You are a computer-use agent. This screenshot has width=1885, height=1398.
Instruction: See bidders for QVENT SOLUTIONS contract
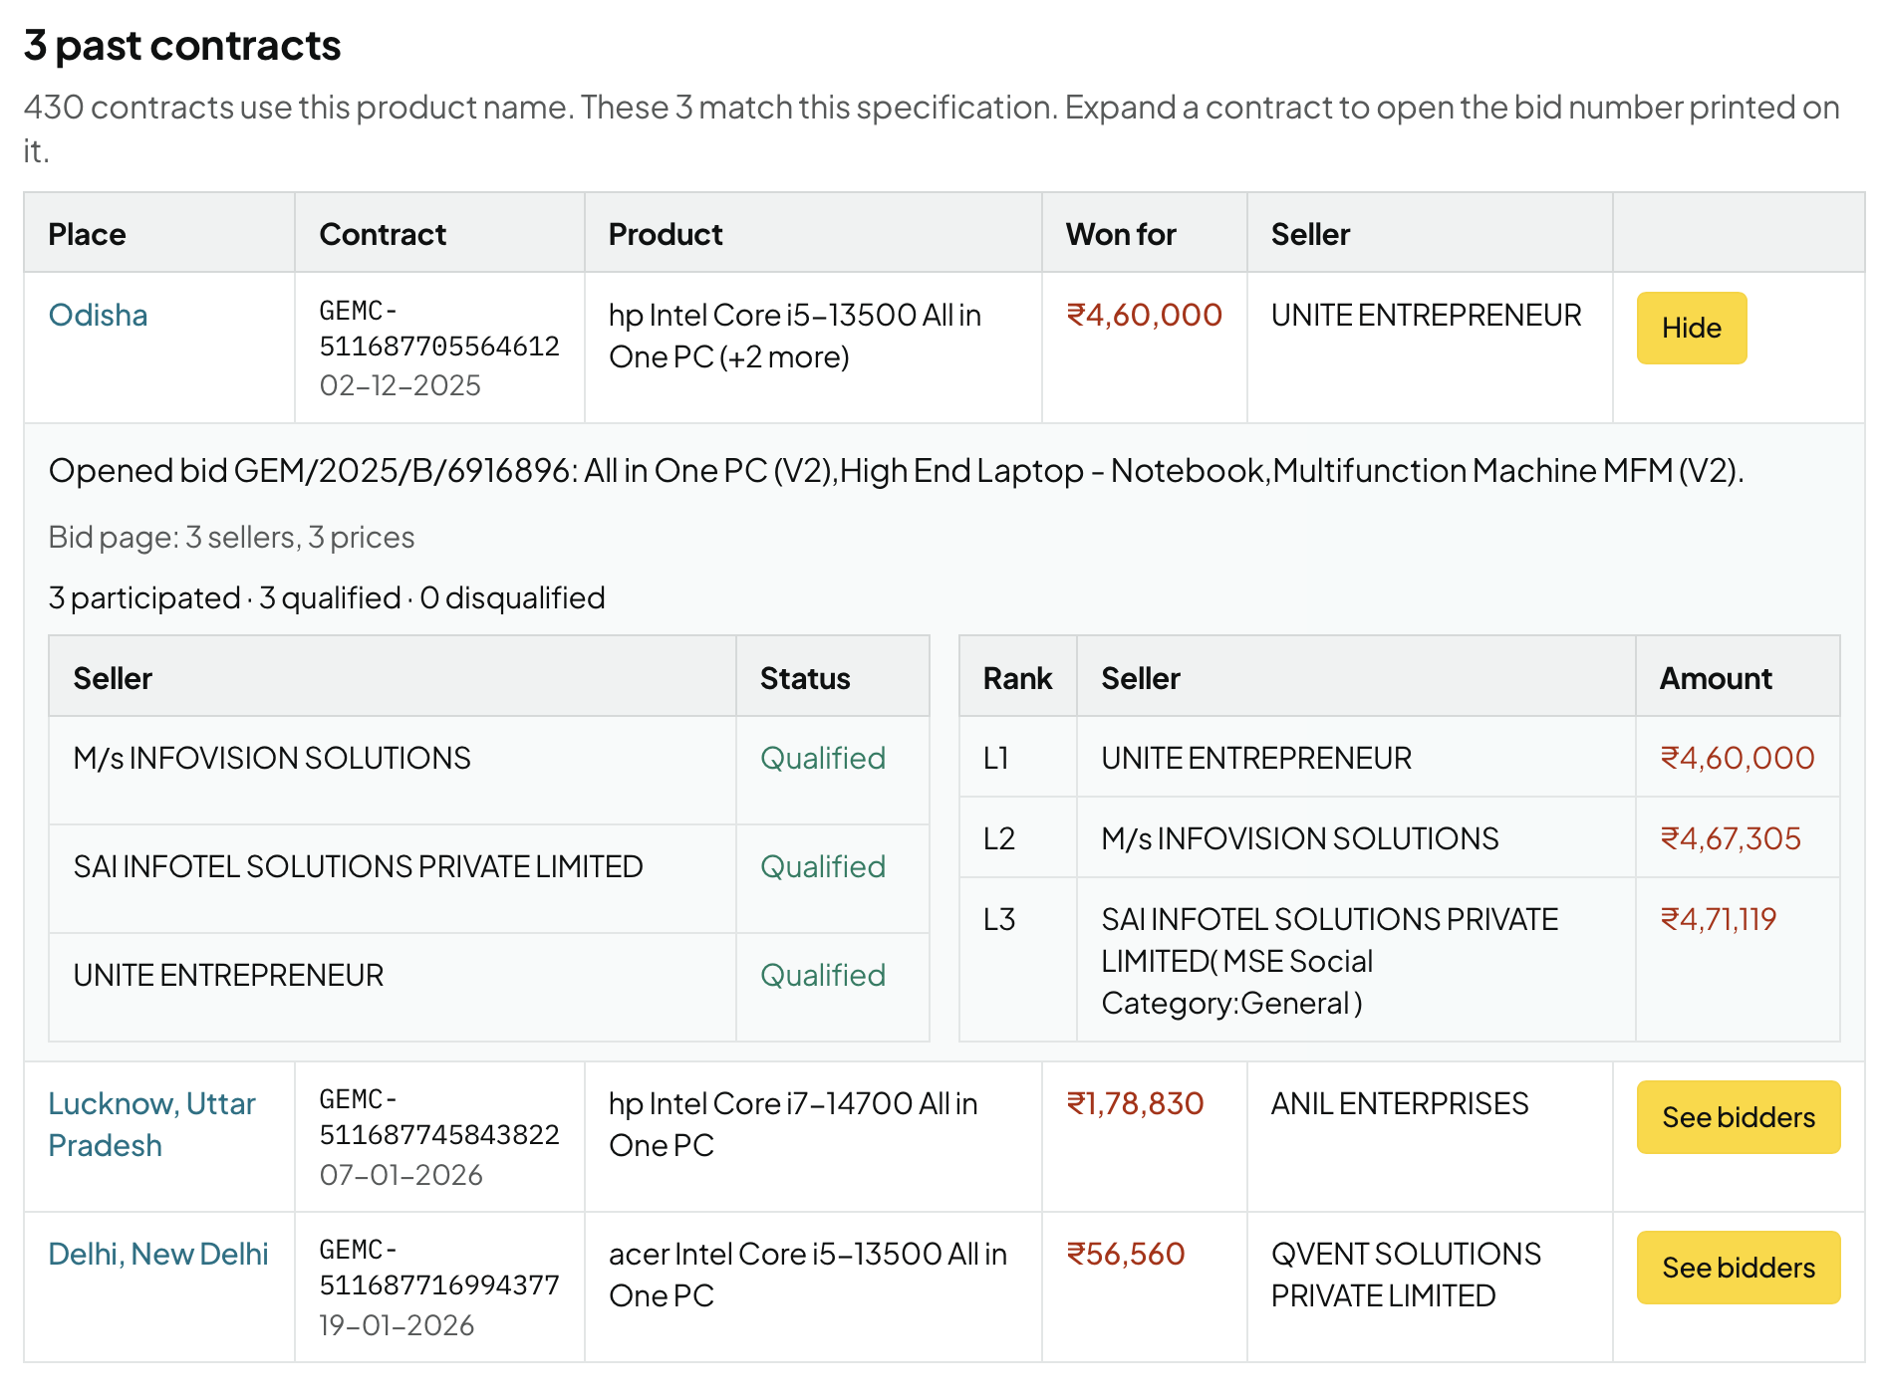[1738, 1268]
